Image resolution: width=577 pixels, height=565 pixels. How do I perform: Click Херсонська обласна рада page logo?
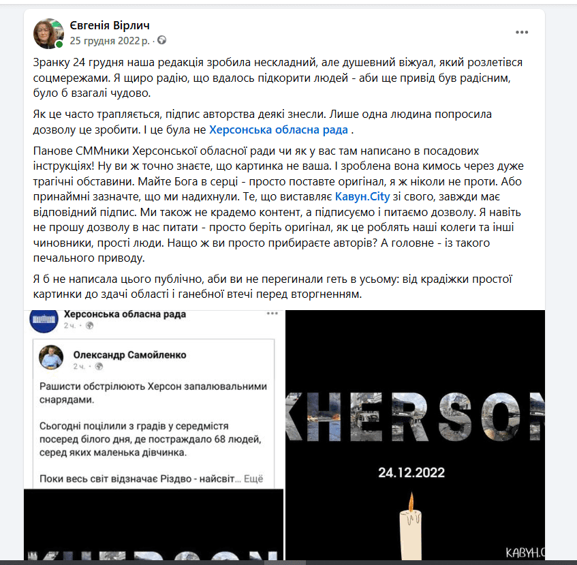click(44, 320)
